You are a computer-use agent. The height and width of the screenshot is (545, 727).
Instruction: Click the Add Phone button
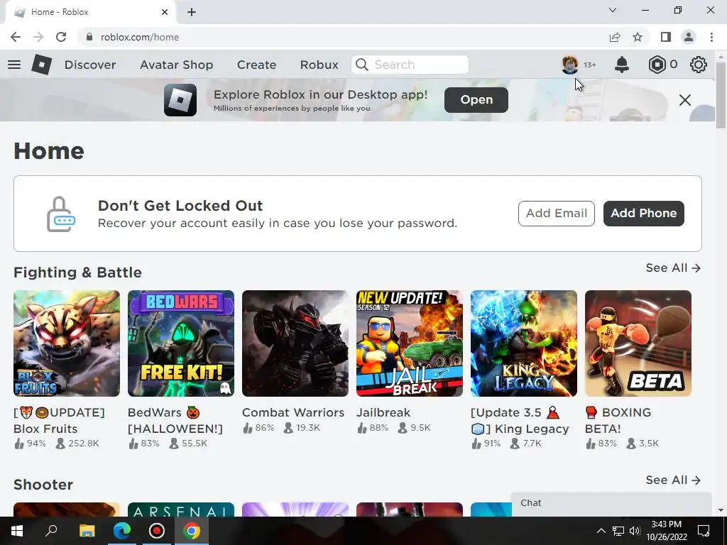point(643,214)
